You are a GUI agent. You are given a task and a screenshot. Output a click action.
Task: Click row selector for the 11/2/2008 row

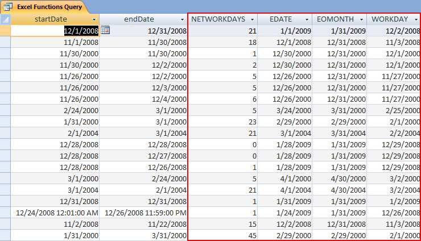click(5, 224)
